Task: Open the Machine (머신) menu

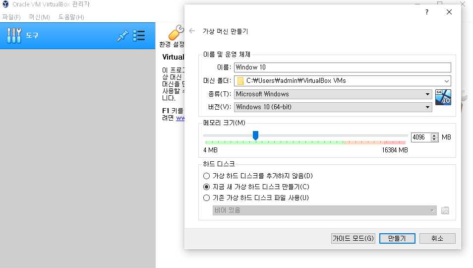Action: point(40,17)
